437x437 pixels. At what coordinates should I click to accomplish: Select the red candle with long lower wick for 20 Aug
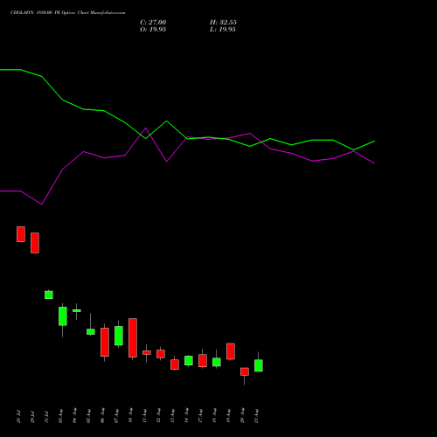click(245, 371)
